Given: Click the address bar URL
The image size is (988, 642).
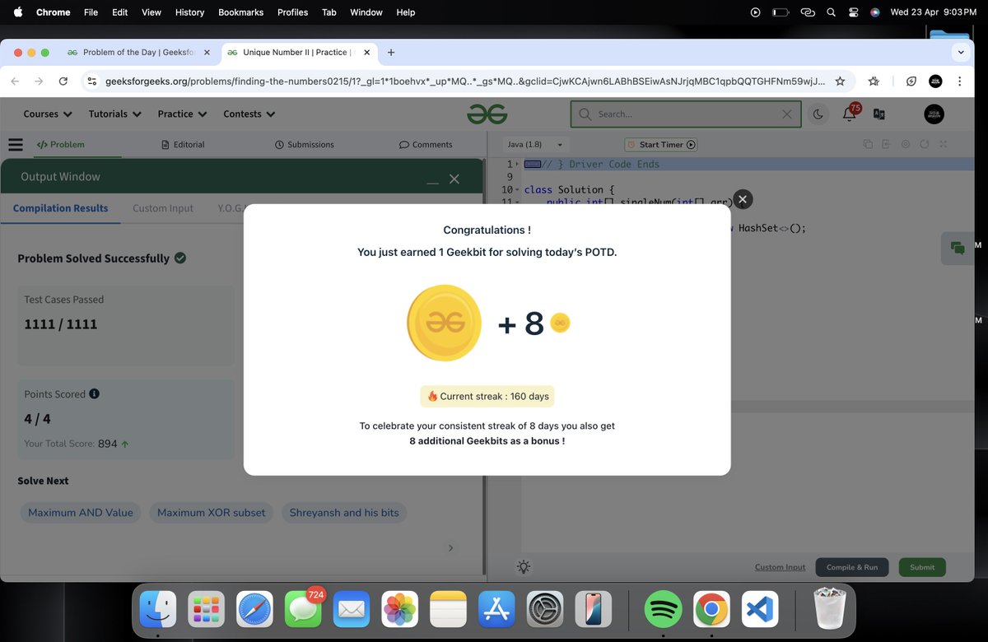Looking at the screenshot, I should (x=465, y=81).
